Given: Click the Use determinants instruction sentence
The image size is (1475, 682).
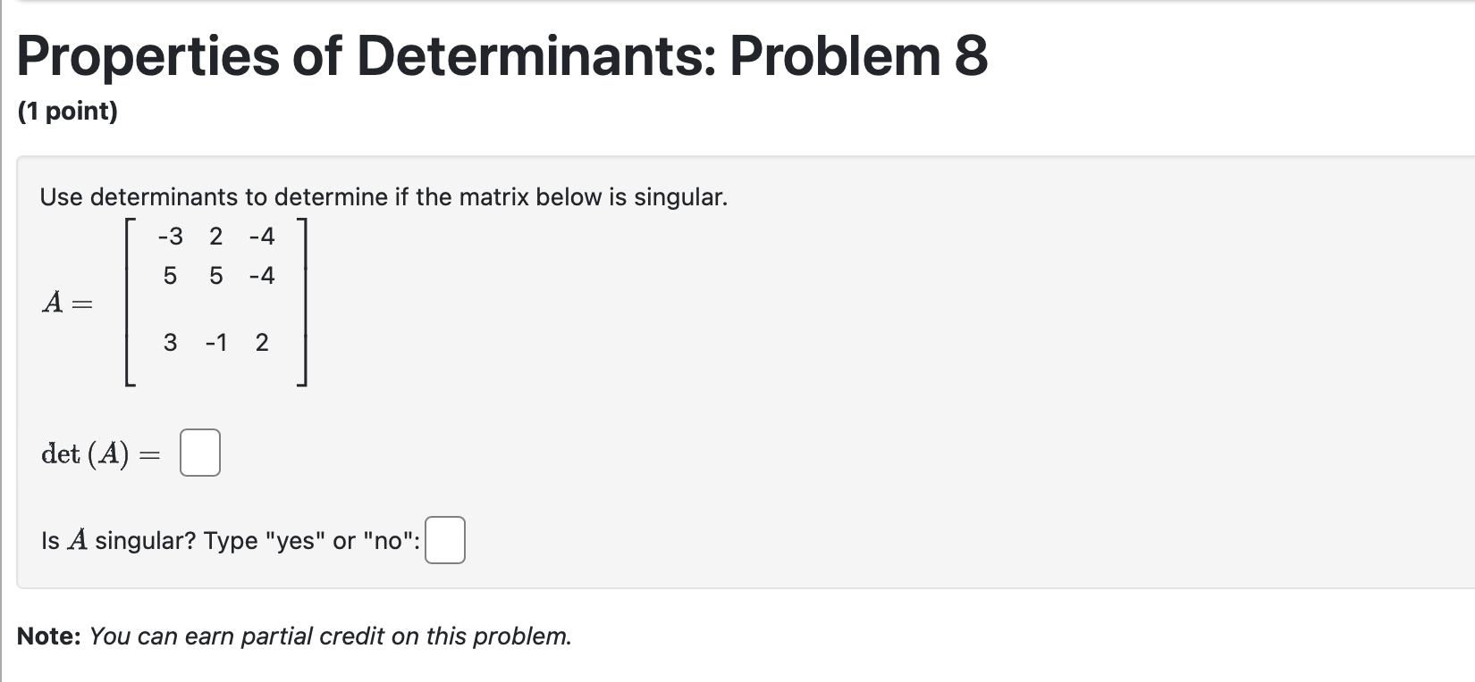Looking at the screenshot, I should 383,197.
